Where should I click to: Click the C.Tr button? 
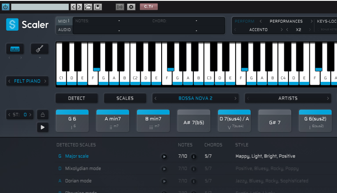149,7
